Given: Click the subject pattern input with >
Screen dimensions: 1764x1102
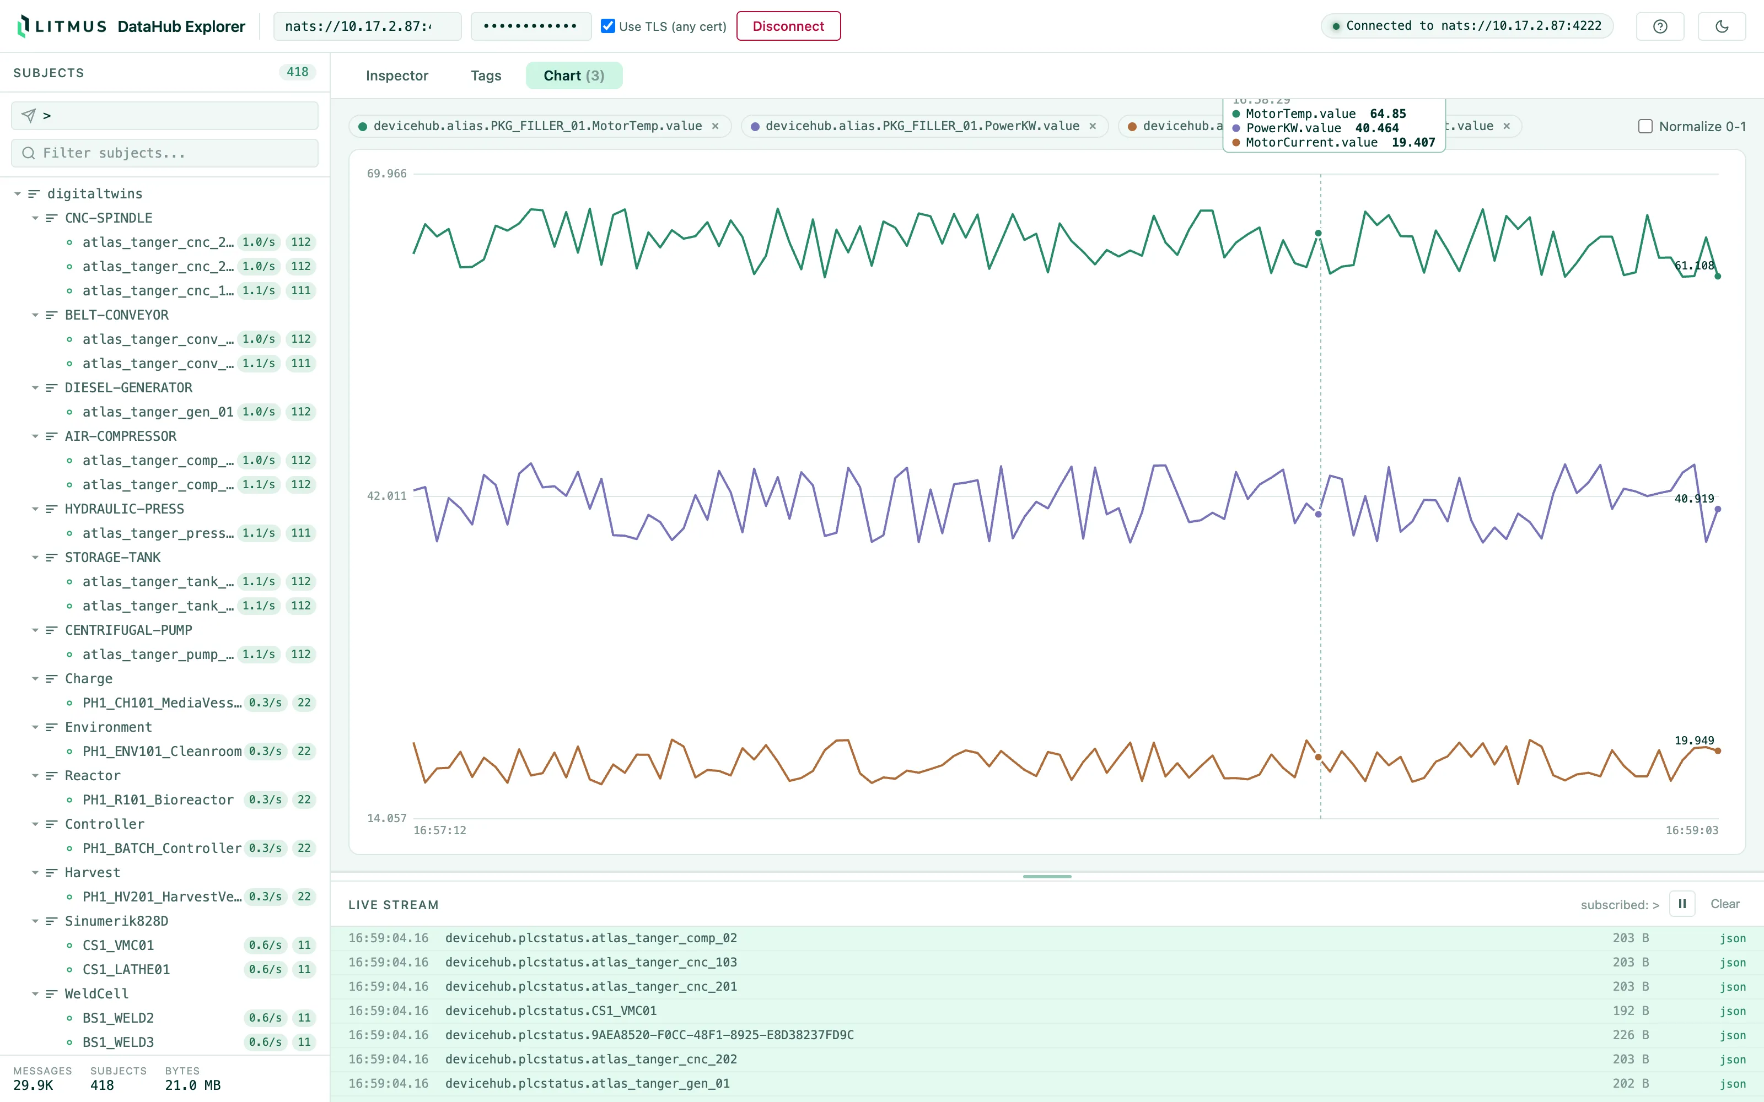Looking at the screenshot, I should point(165,115).
